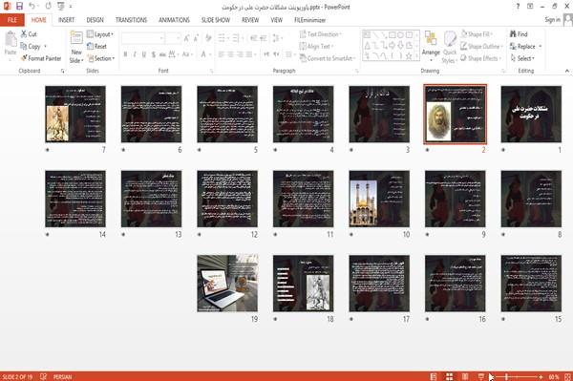Switch to Slide Sorter view in status bar
The height and width of the screenshot is (381, 573).
coord(449,376)
